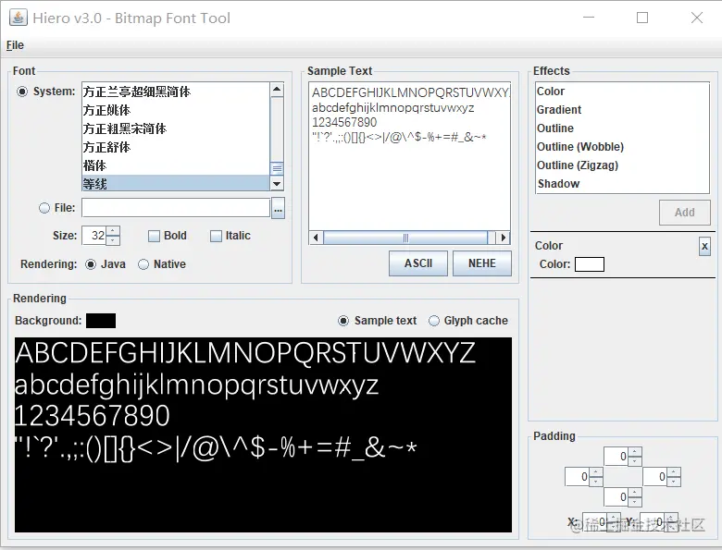Image resolution: width=722 pixels, height=550 pixels.
Task: Click the top padding input field
Action: [x=616, y=457]
